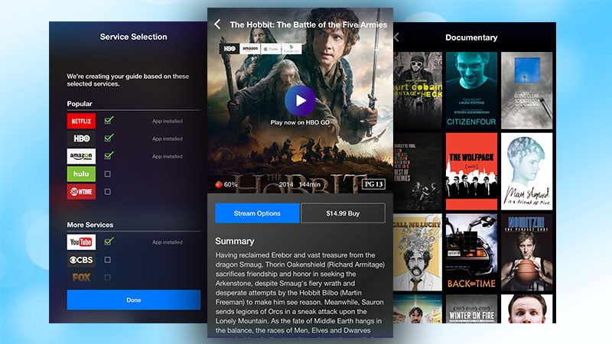Click the CBS service logo
This screenshot has width=612, height=344.
coord(81,260)
